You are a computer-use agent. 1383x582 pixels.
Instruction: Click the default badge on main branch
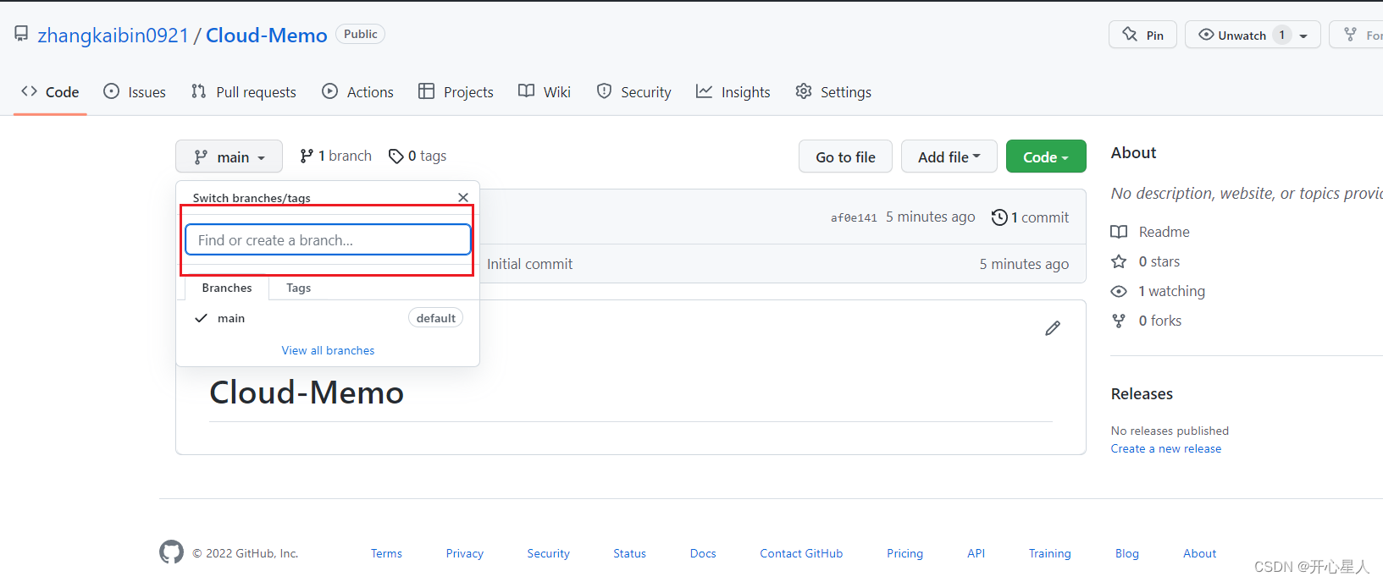coord(435,318)
